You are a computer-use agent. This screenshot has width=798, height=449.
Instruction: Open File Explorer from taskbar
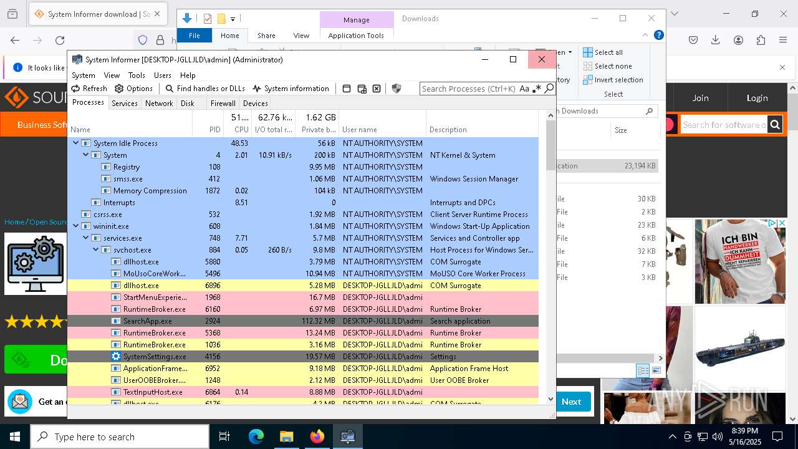pyautogui.click(x=286, y=437)
